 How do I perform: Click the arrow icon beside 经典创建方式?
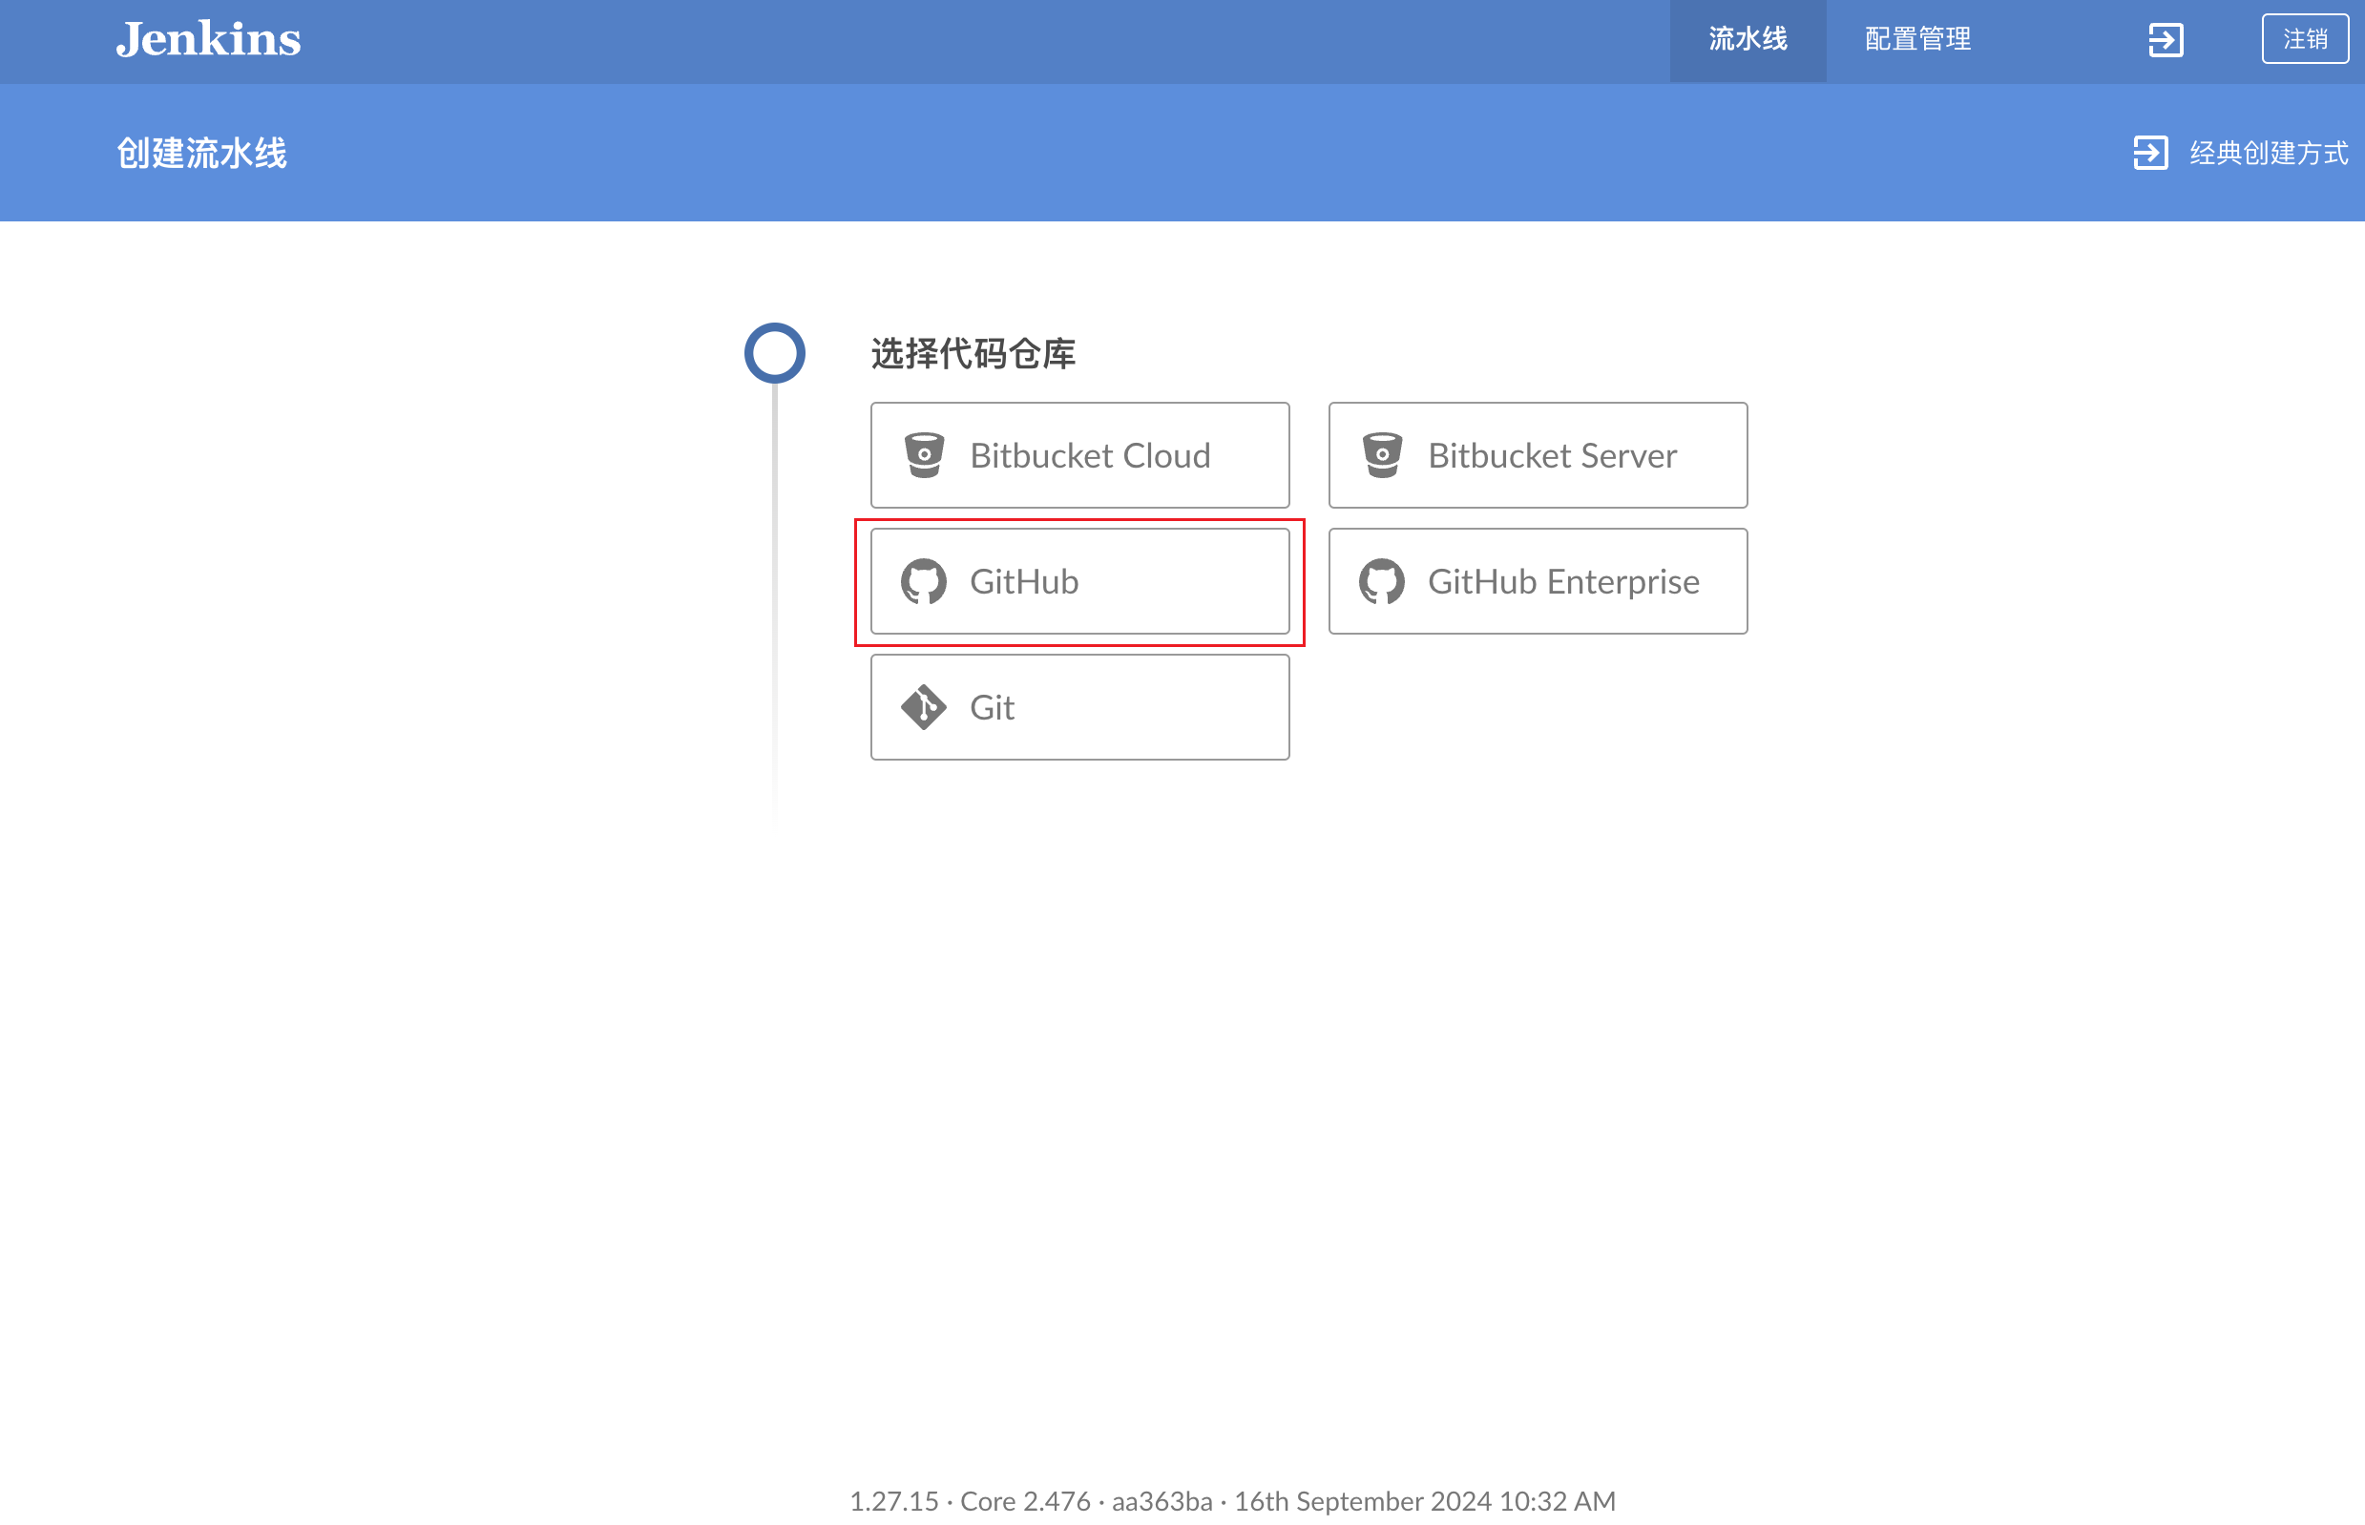[x=2151, y=153]
